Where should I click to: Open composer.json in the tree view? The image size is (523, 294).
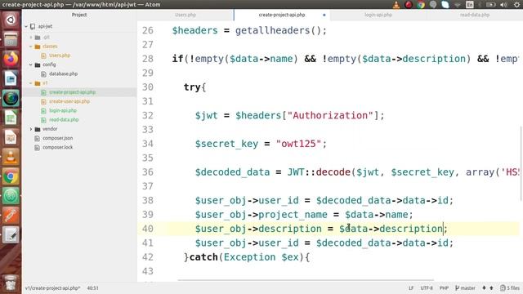click(x=58, y=138)
